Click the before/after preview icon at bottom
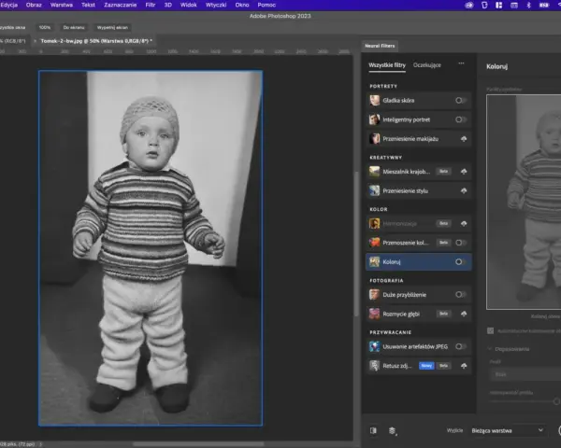 click(x=373, y=430)
